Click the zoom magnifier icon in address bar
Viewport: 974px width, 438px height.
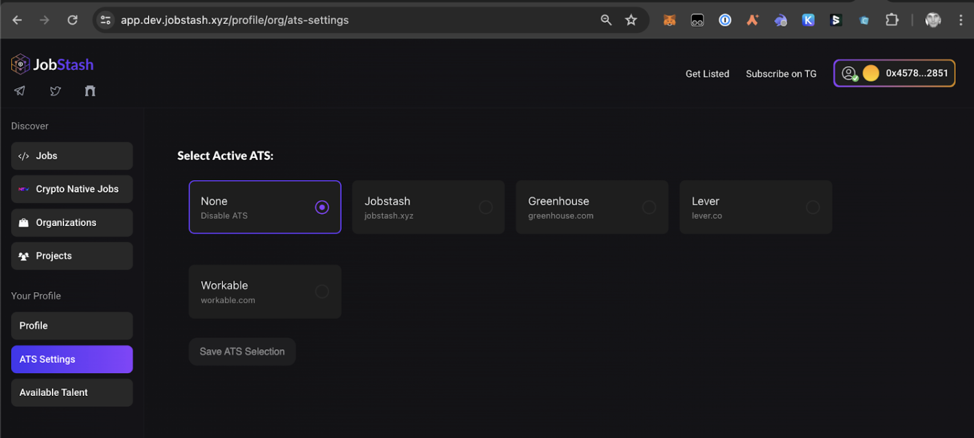coord(606,20)
